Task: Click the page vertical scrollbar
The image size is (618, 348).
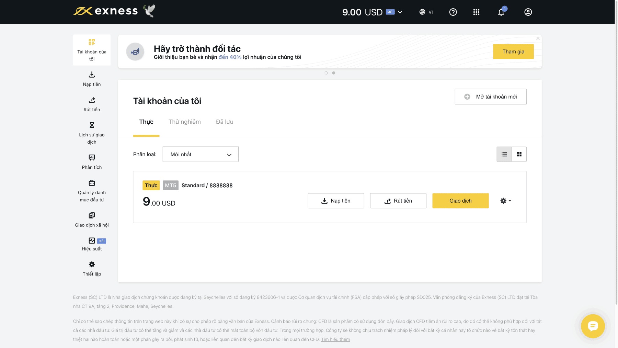Action: (x=616, y=153)
